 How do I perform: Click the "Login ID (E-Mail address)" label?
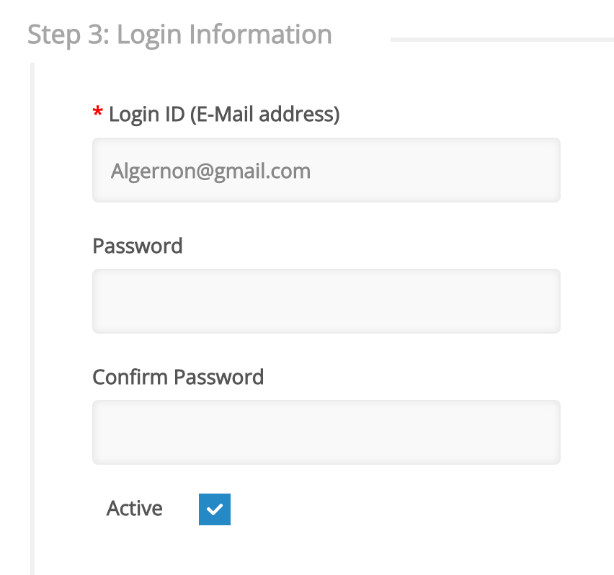tap(223, 114)
